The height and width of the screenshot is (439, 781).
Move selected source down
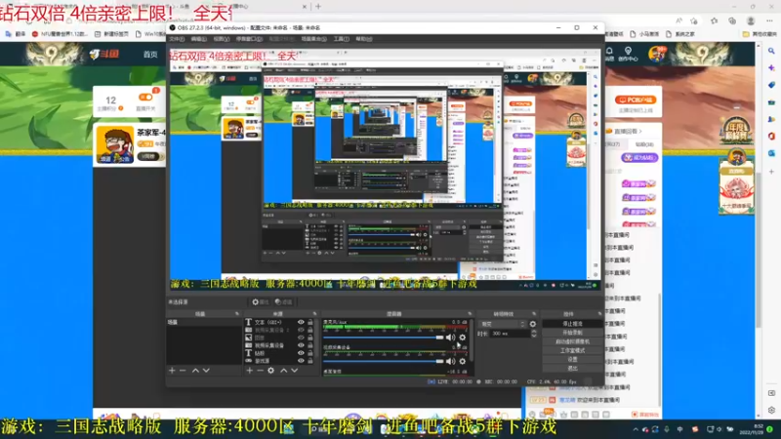pyautogui.click(x=295, y=371)
